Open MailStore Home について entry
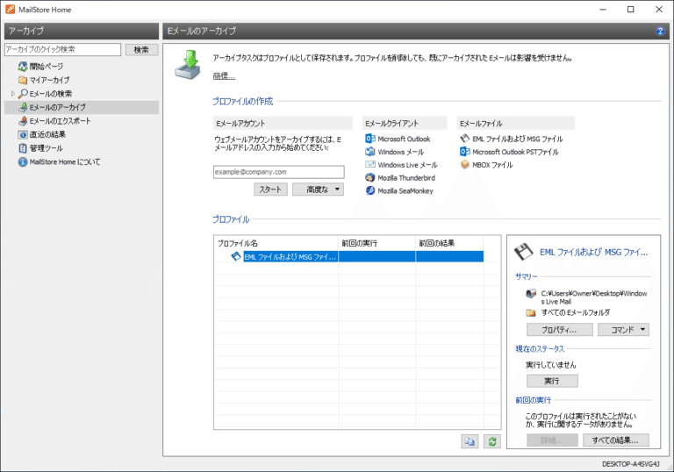This screenshot has height=472, width=674. (x=64, y=162)
